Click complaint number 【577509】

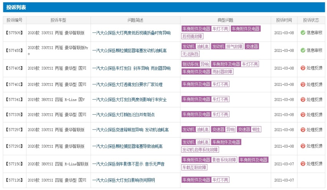(x=14, y=33)
